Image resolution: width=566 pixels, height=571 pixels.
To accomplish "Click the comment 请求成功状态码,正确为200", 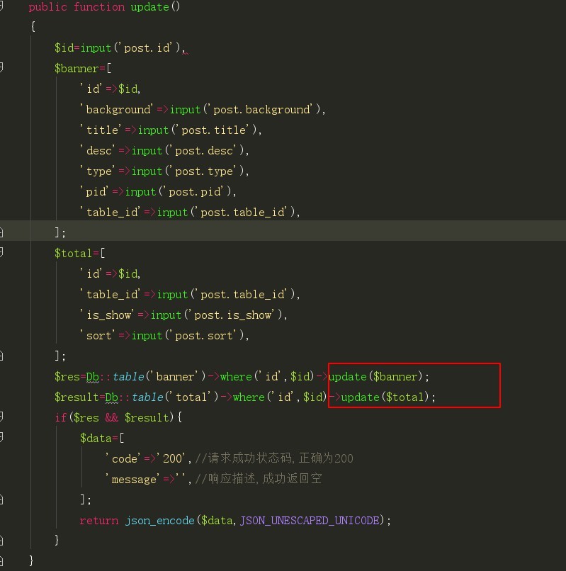I will [x=274, y=458].
